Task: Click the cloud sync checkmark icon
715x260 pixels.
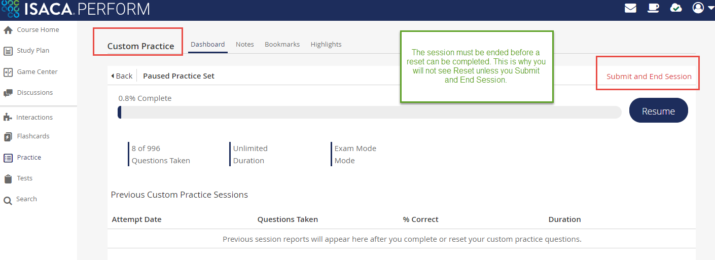Action: [x=676, y=8]
